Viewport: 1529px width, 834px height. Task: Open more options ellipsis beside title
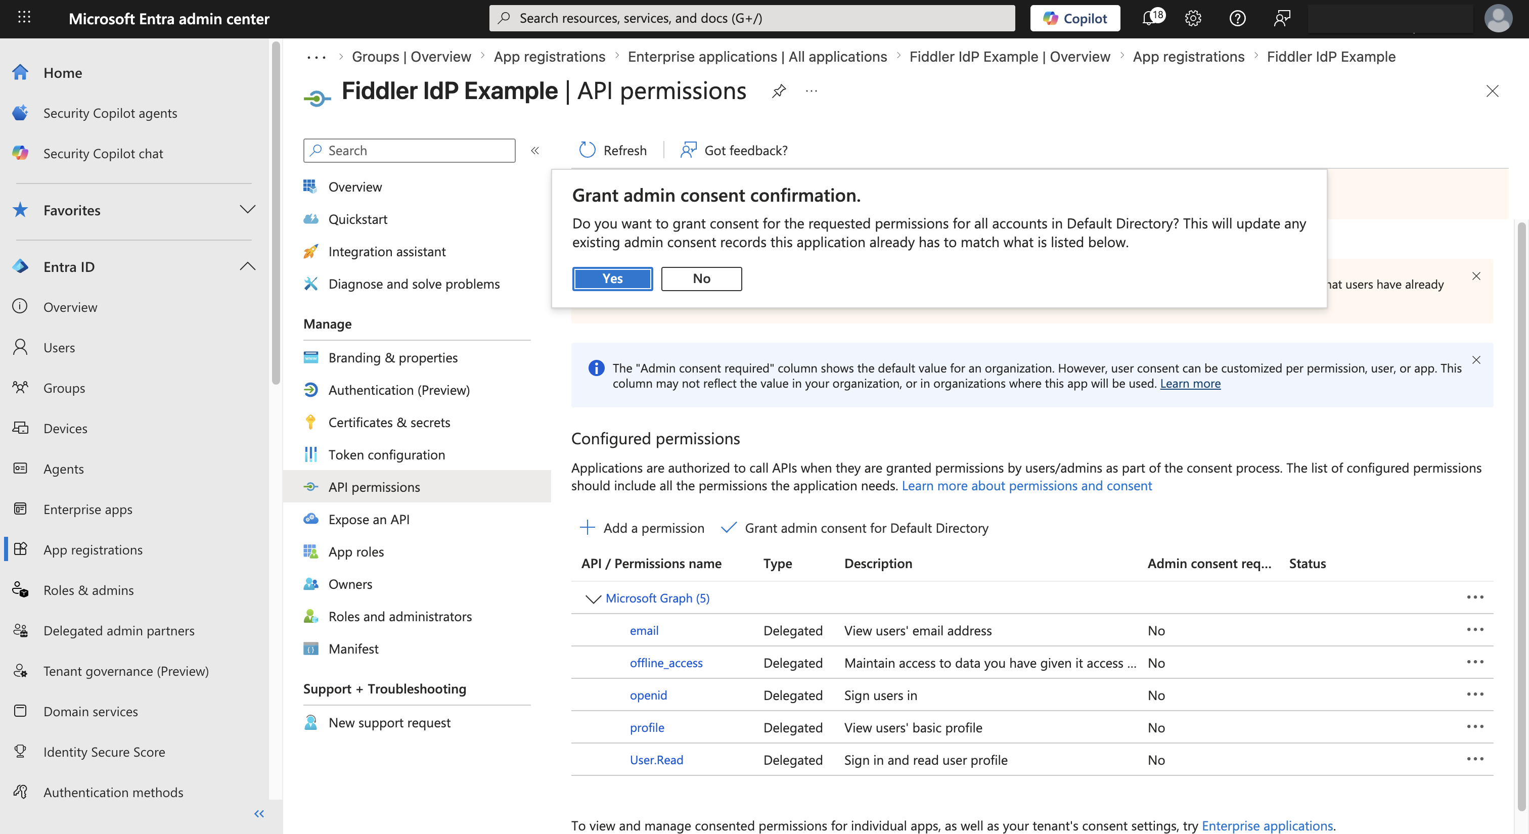coord(812,91)
